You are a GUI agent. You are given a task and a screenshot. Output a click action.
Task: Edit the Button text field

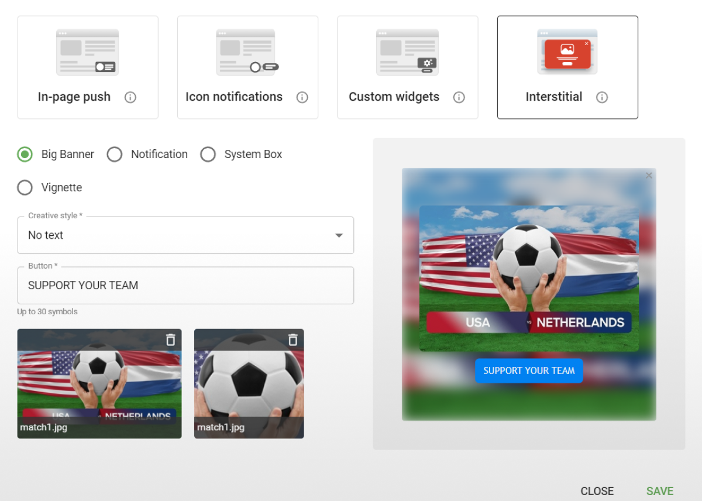tap(185, 286)
